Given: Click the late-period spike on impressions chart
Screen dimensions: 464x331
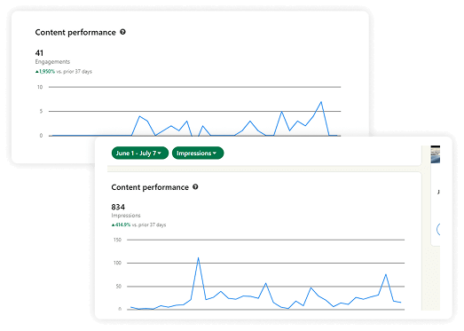Looking at the screenshot, I should [x=386, y=274].
